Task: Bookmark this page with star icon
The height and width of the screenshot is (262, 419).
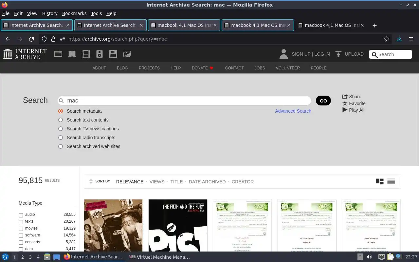Action: click(387, 39)
